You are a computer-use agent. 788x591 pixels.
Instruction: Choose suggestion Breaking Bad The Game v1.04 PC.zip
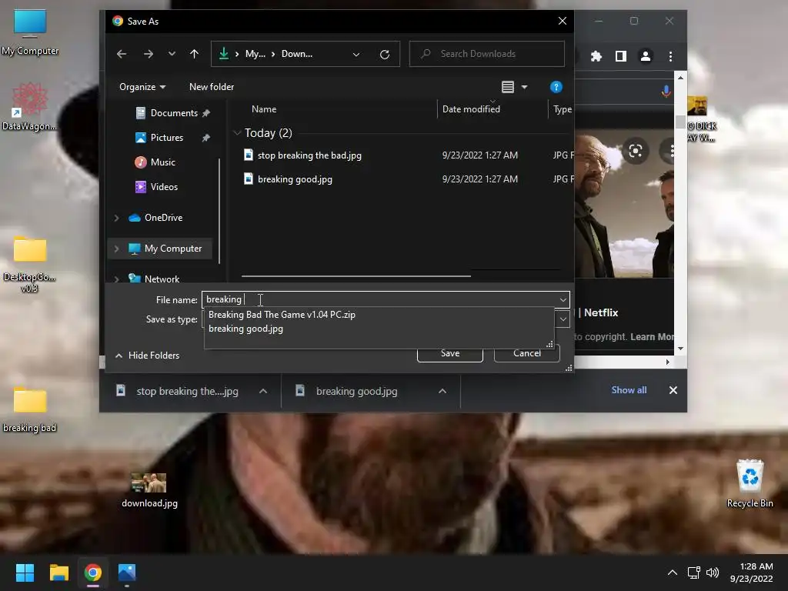pyautogui.click(x=282, y=315)
